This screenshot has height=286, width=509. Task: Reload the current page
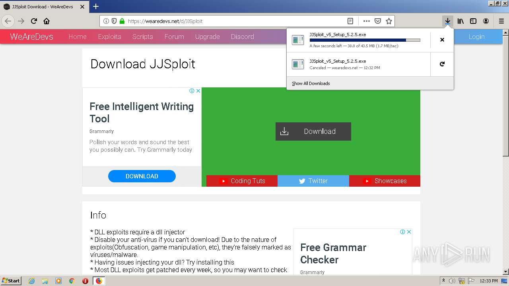point(34,21)
